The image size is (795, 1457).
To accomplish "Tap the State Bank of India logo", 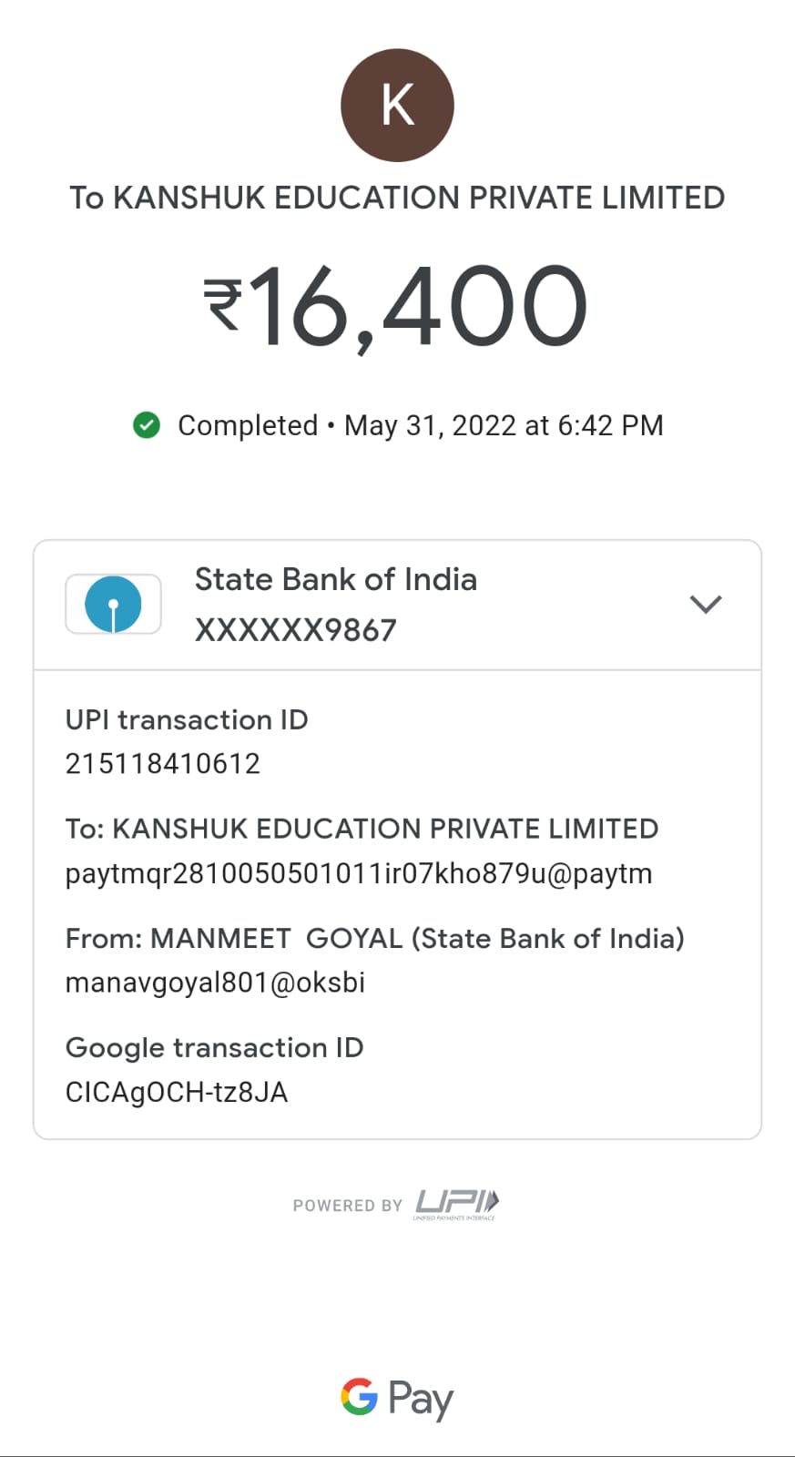I will click(x=113, y=604).
